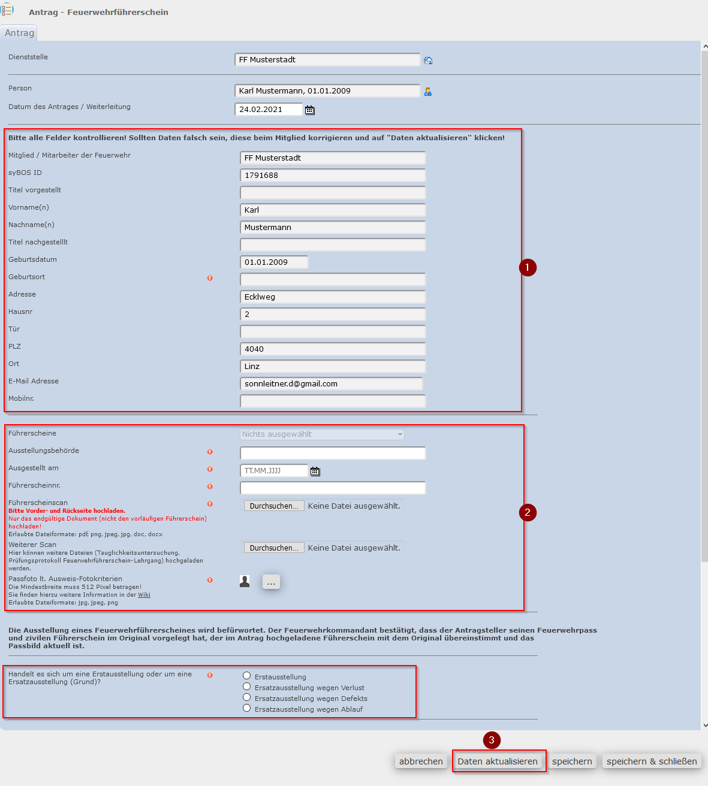Image resolution: width=708 pixels, height=786 pixels.
Task: Click the Dienststelle lookup icon
Action: click(428, 61)
